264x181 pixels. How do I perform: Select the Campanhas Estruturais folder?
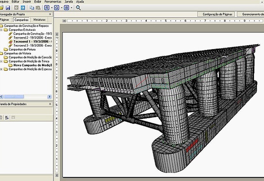pyautogui.click(x=22, y=30)
